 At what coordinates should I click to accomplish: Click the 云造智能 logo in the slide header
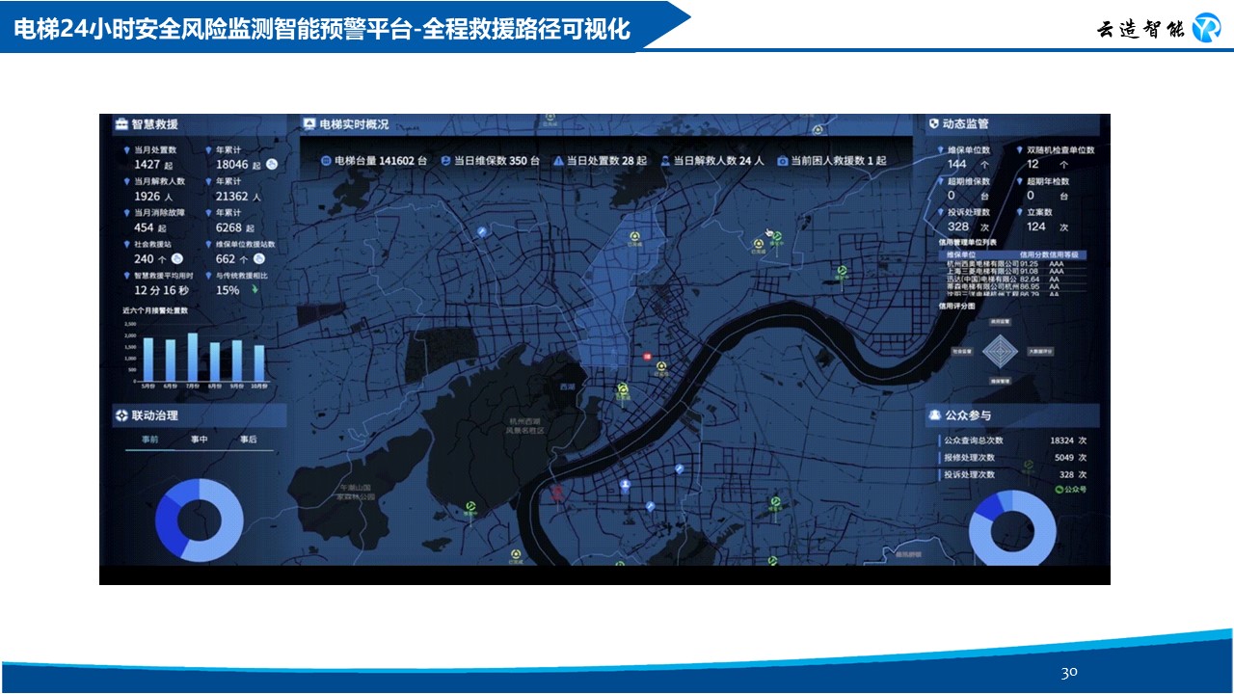tap(1206, 28)
